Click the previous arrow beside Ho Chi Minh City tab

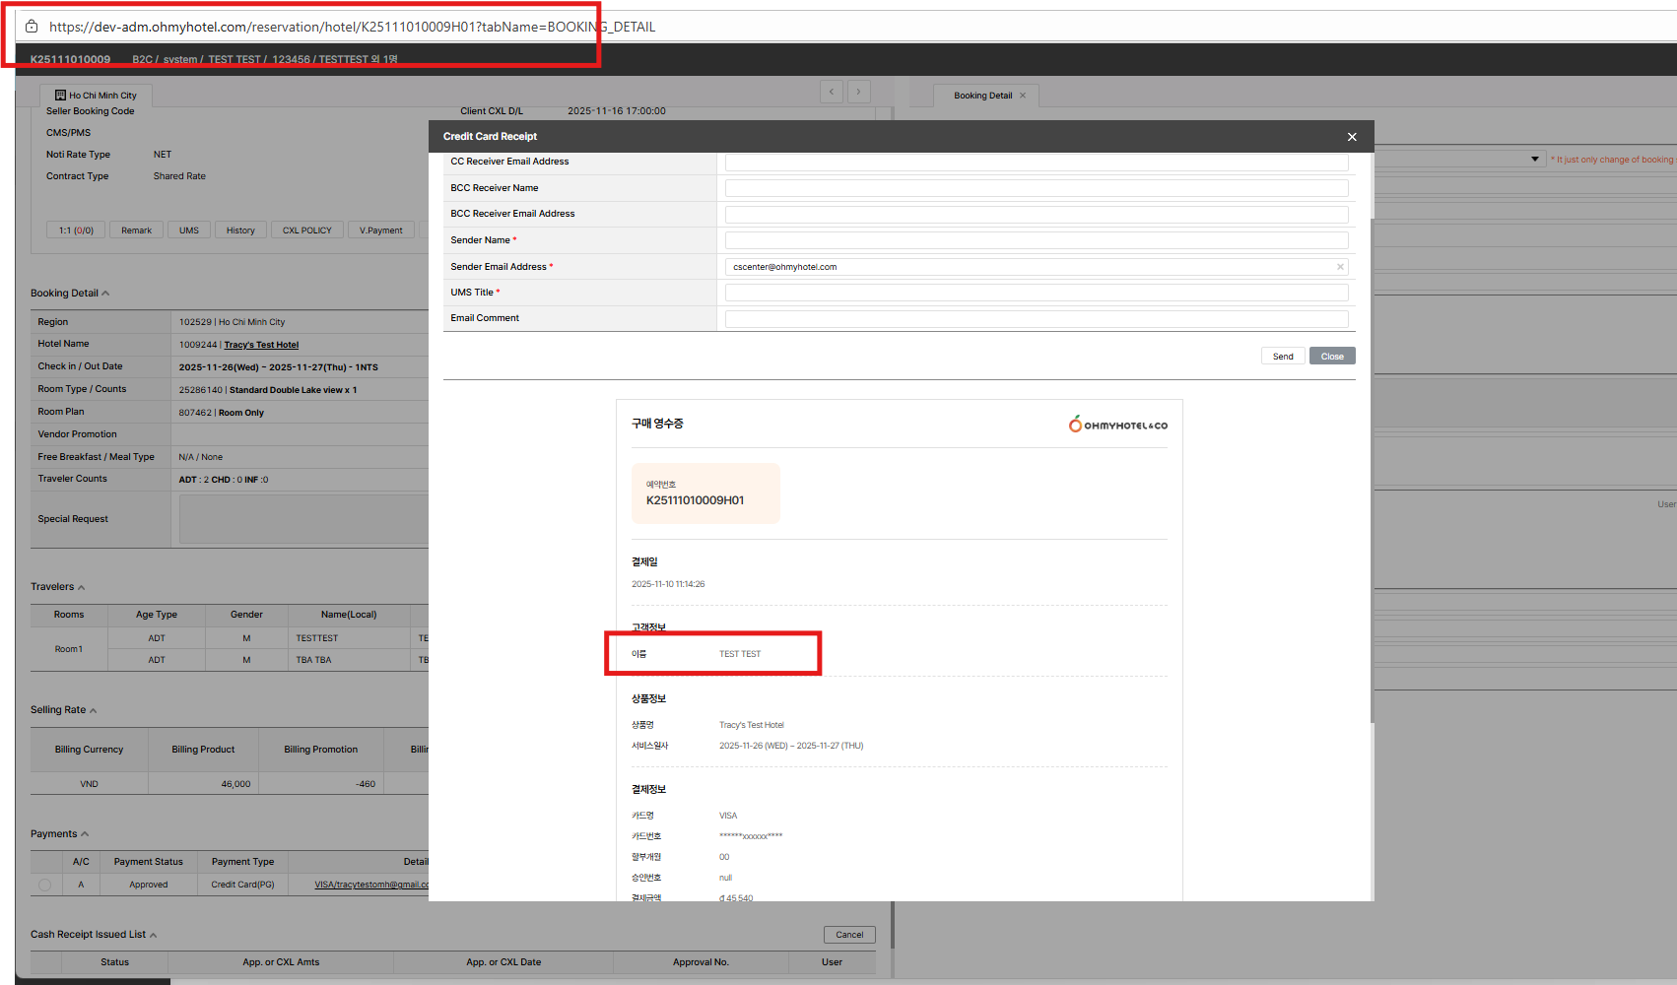[832, 92]
